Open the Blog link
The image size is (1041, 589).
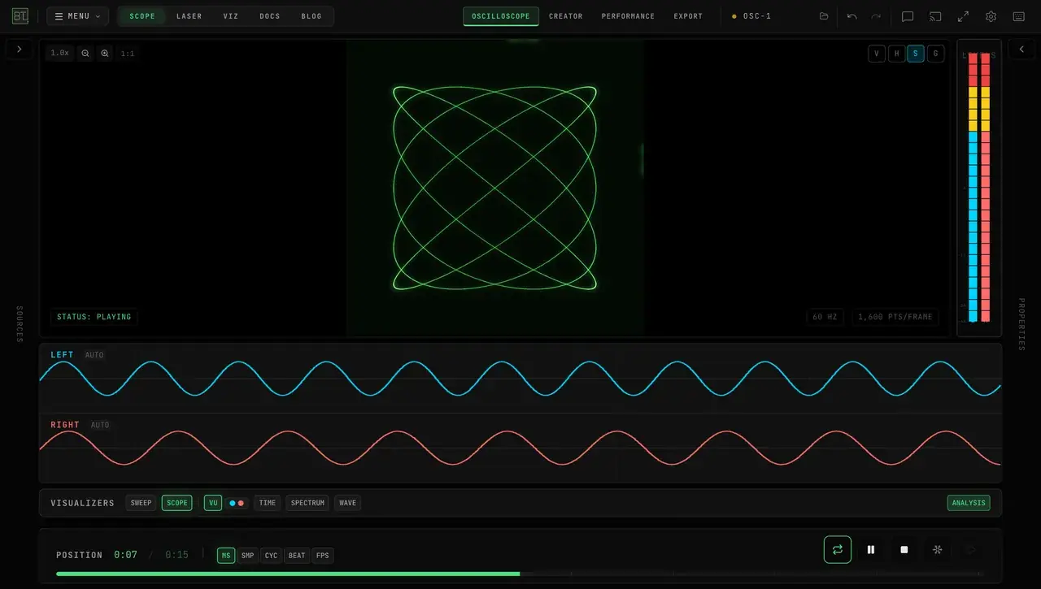click(311, 16)
